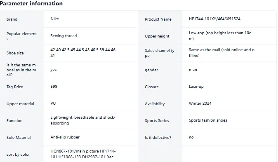This screenshot has width=278, height=162.
Task: Expand the truncated sort by color value
Action: coord(83,154)
